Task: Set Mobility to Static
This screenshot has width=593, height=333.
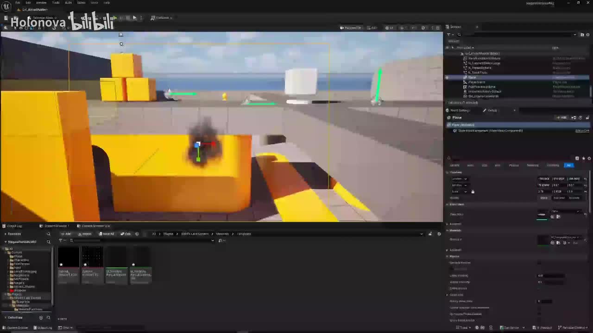Action: point(544,198)
